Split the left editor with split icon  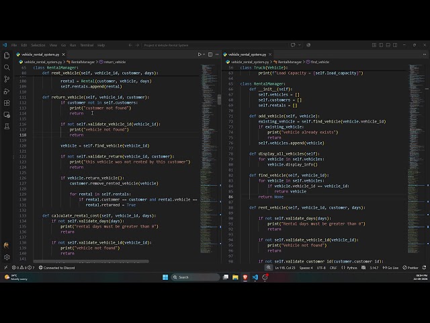click(210, 55)
